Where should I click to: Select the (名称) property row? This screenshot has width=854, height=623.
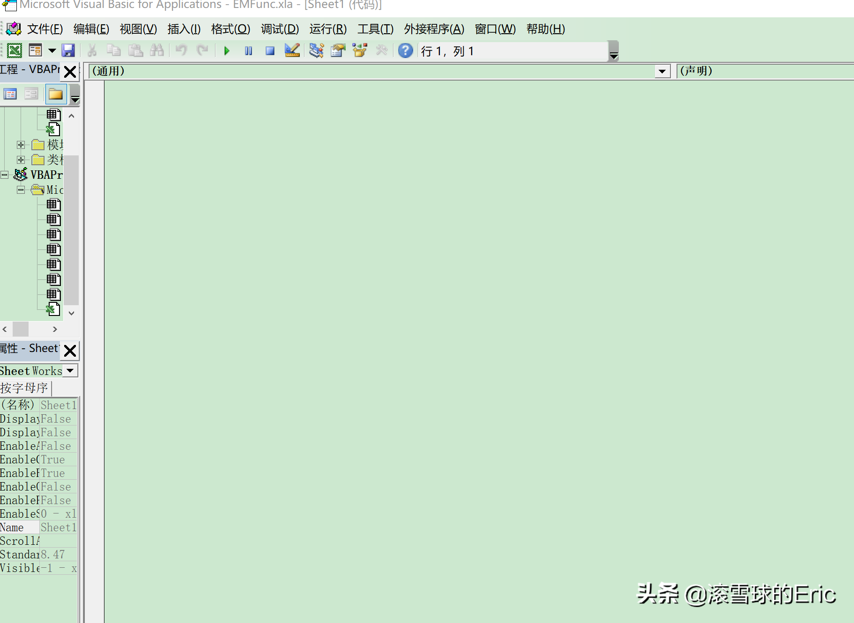38,405
